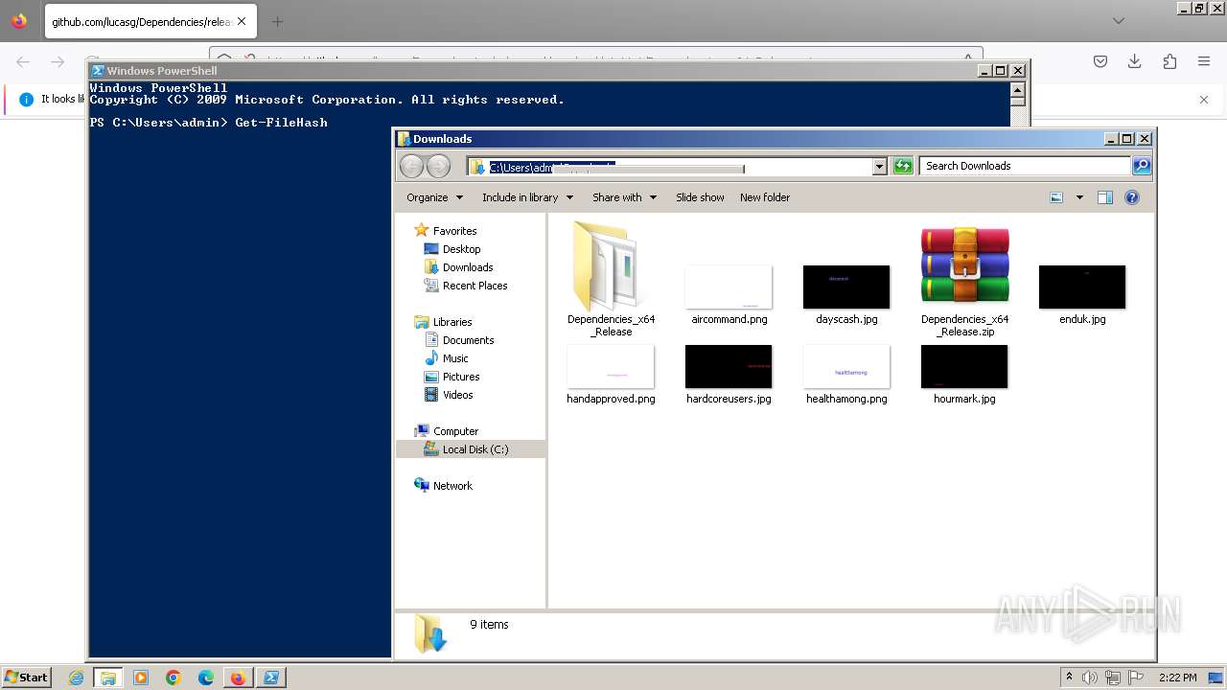The height and width of the screenshot is (690, 1227).
Task: Click New folder button
Action: (765, 197)
